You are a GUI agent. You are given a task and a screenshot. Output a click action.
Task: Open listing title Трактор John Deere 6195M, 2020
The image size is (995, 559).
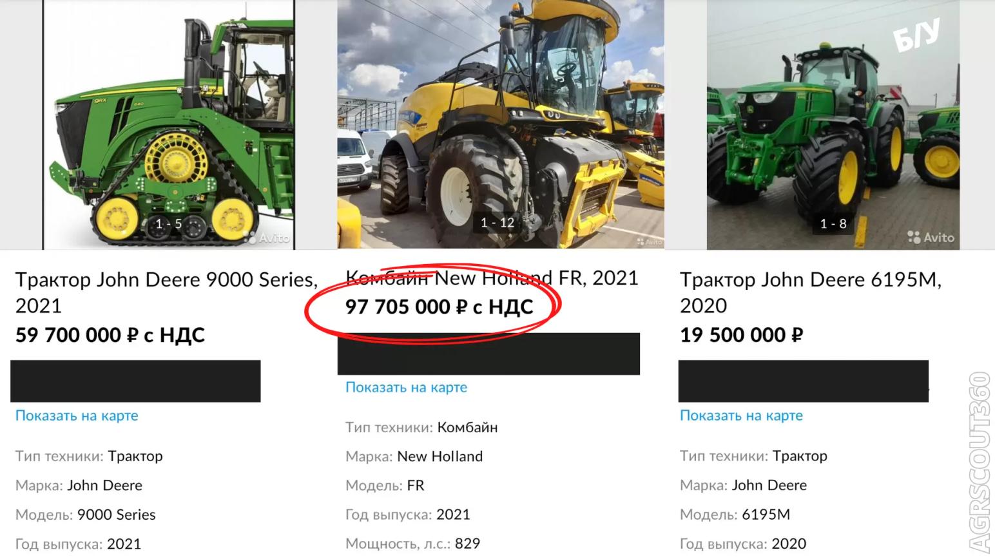click(811, 292)
